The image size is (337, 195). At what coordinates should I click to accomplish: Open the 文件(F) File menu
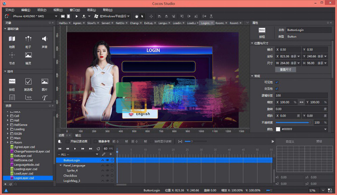pos(10,10)
